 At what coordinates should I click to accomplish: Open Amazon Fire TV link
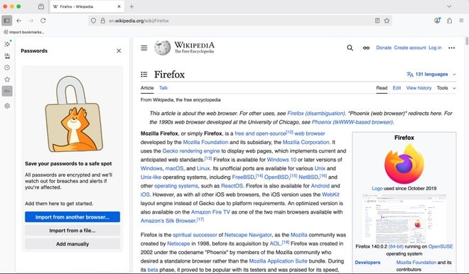pyautogui.click(x=210, y=212)
